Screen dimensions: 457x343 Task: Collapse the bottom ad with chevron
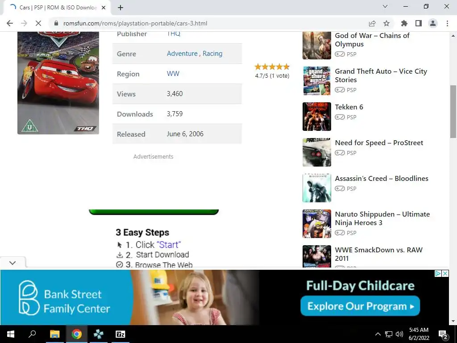pos(12,263)
